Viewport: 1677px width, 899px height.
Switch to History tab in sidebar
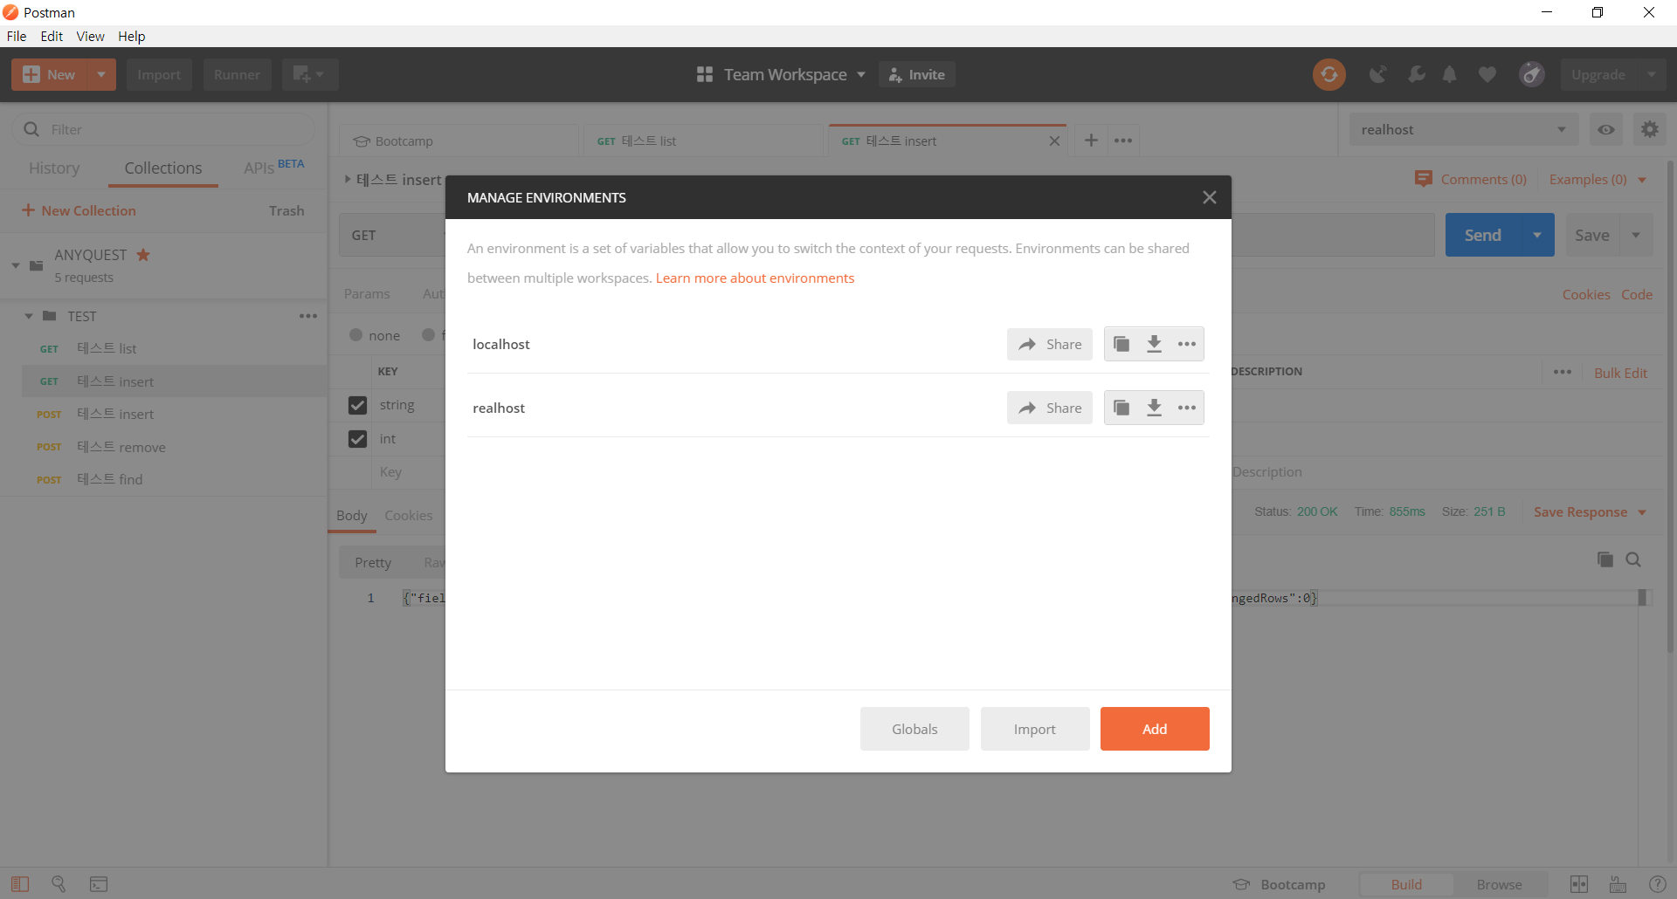54,168
